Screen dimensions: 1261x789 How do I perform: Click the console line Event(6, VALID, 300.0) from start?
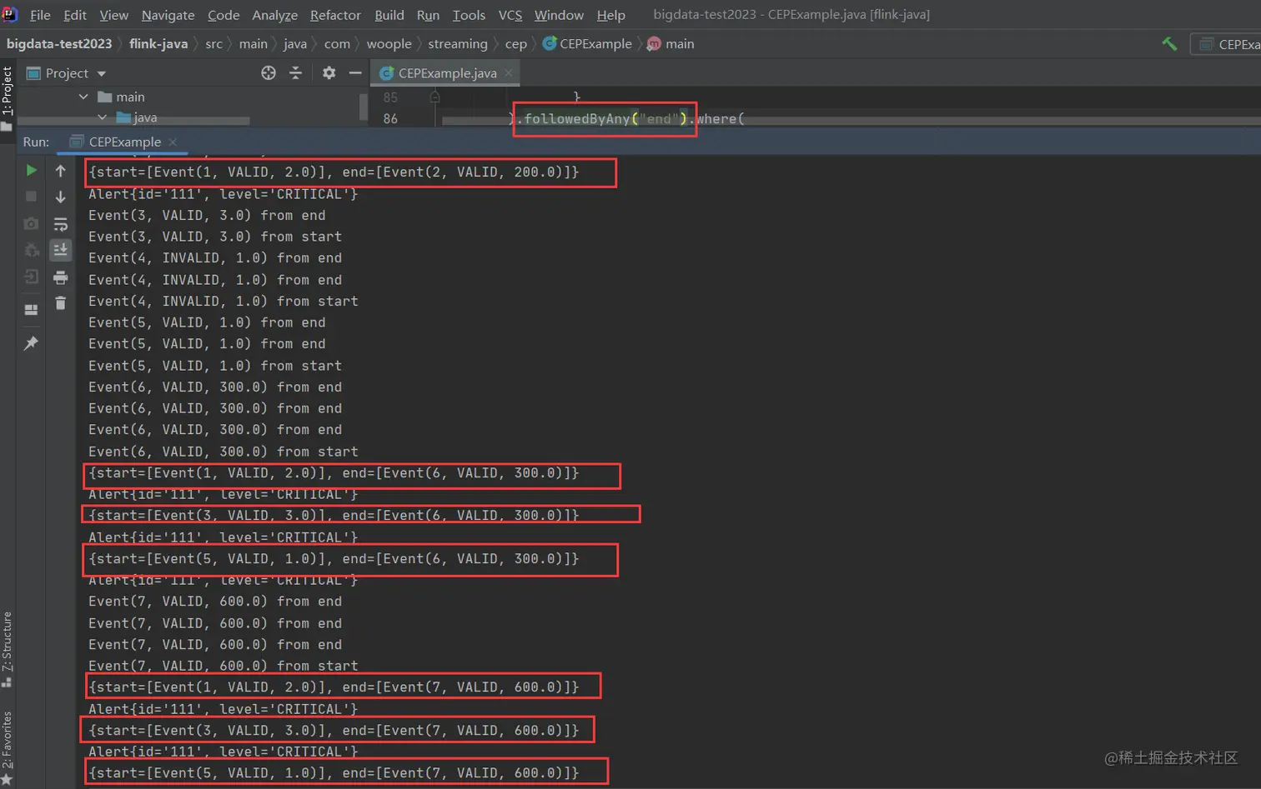(x=224, y=452)
